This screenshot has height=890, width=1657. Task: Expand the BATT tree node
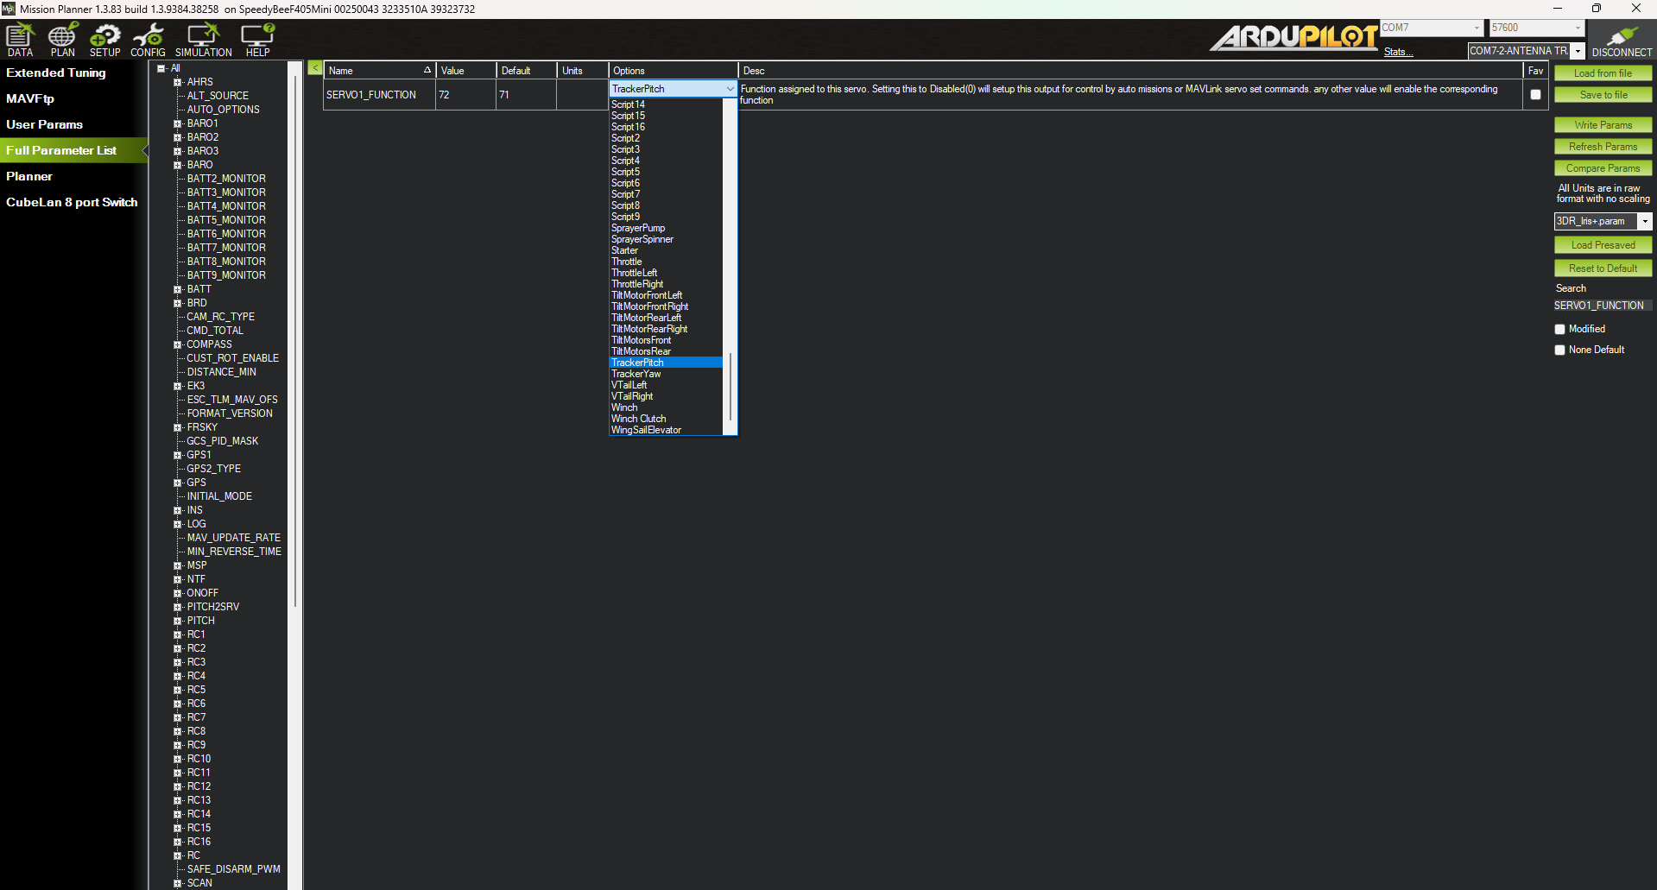tap(178, 289)
